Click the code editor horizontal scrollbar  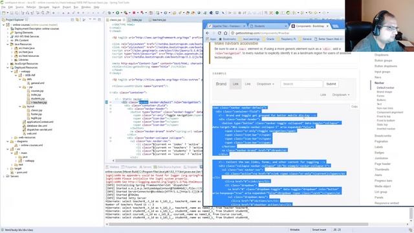(x=158, y=161)
